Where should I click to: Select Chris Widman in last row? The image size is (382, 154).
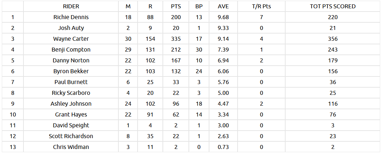tap(71, 147)
